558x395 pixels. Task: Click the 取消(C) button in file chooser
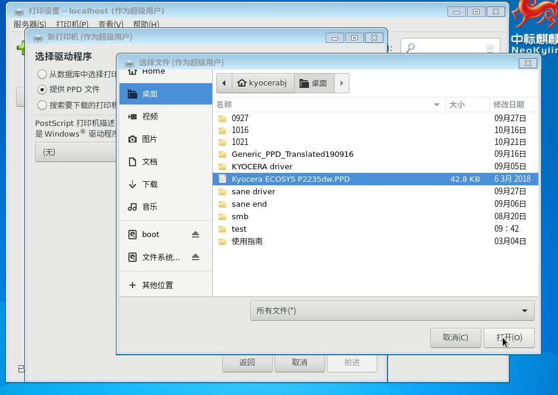[x=455, y=337]
